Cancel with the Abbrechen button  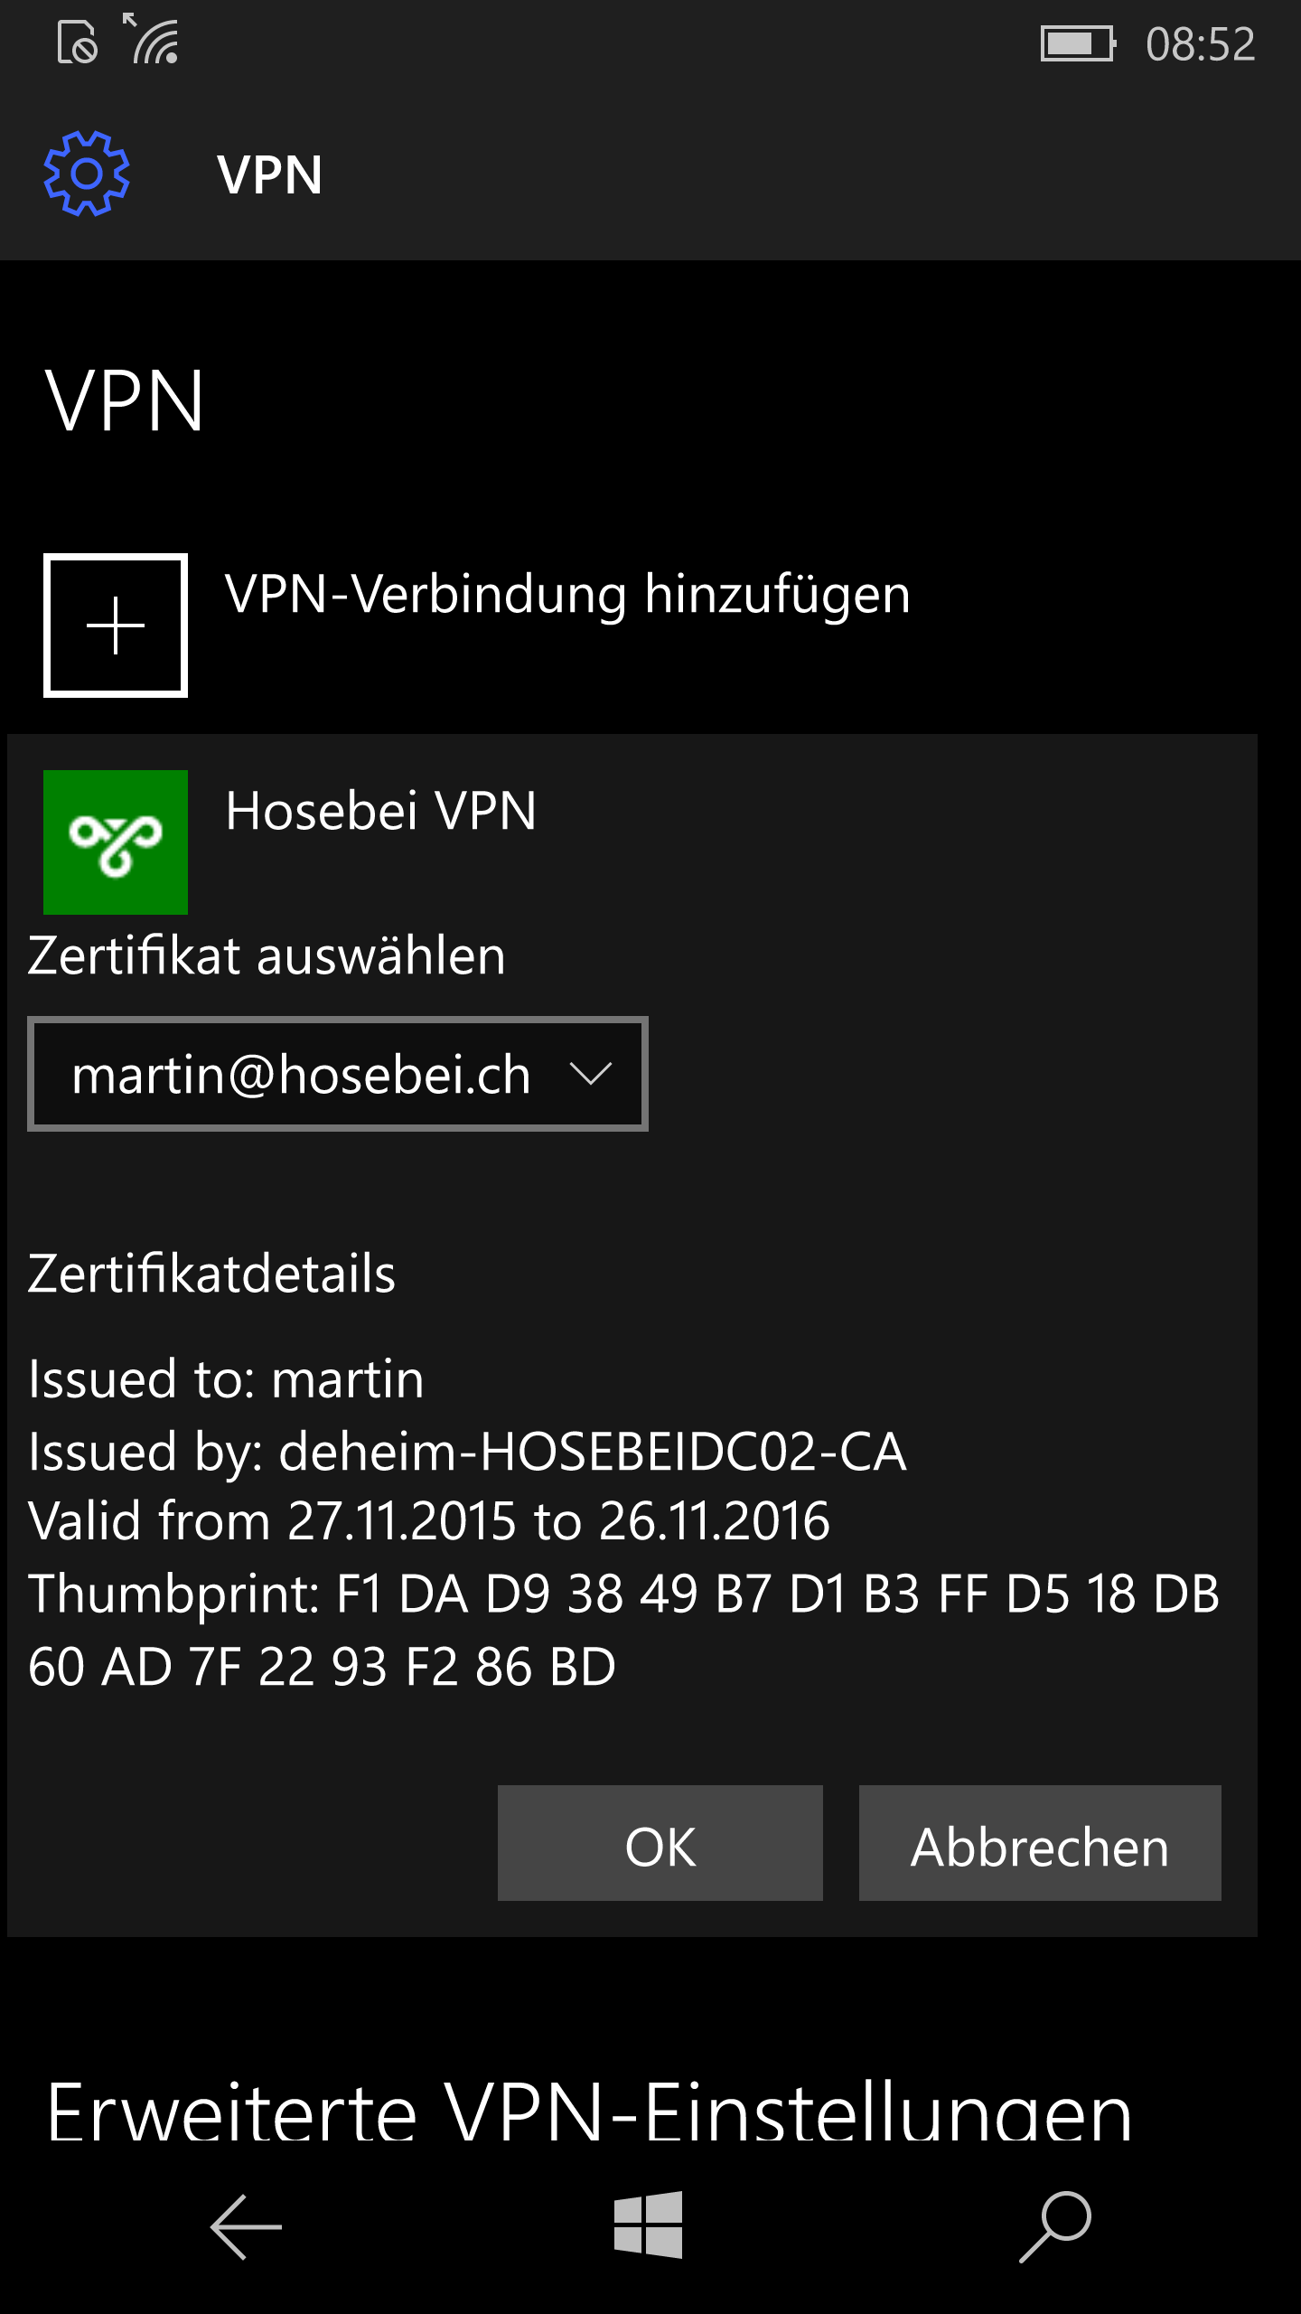[x=1040, y=1843]
